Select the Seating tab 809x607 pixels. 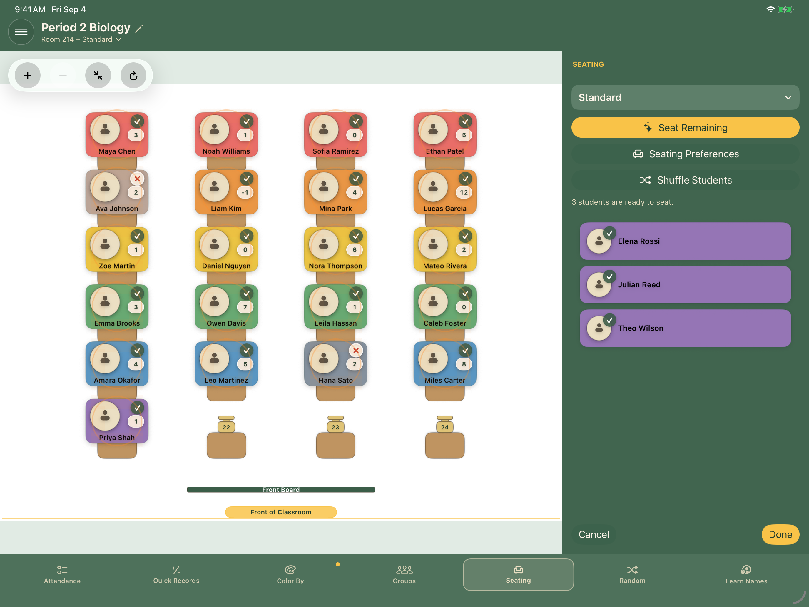click(x=518, y=574)
